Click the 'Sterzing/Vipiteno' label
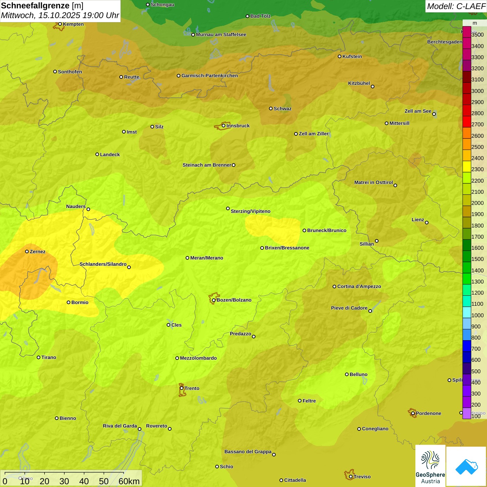This screenshot has width=487, height=487. coord(250,211)
